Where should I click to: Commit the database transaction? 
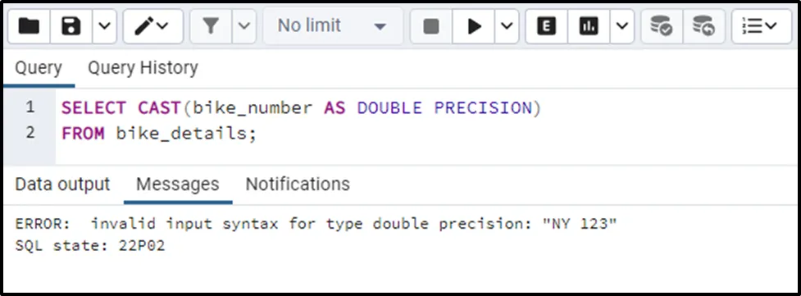662,25
